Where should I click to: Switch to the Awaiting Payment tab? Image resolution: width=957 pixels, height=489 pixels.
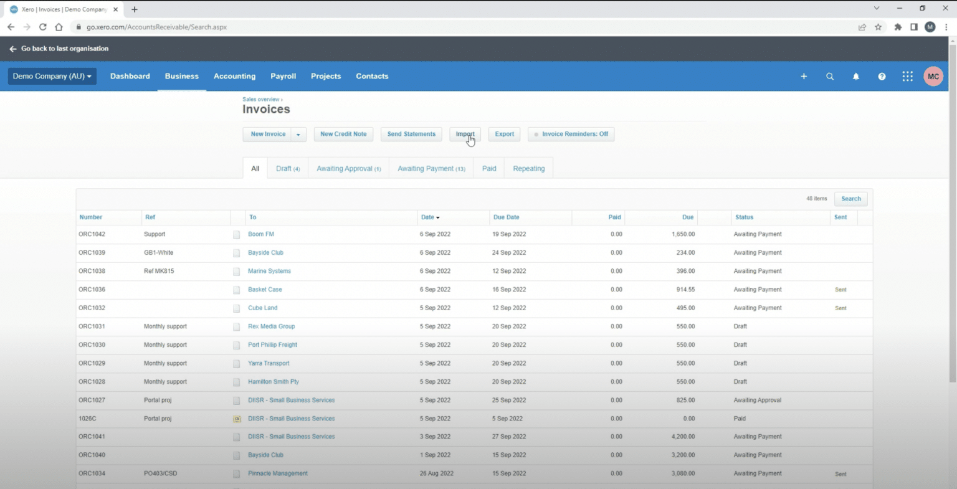click(x=431, y=168)
